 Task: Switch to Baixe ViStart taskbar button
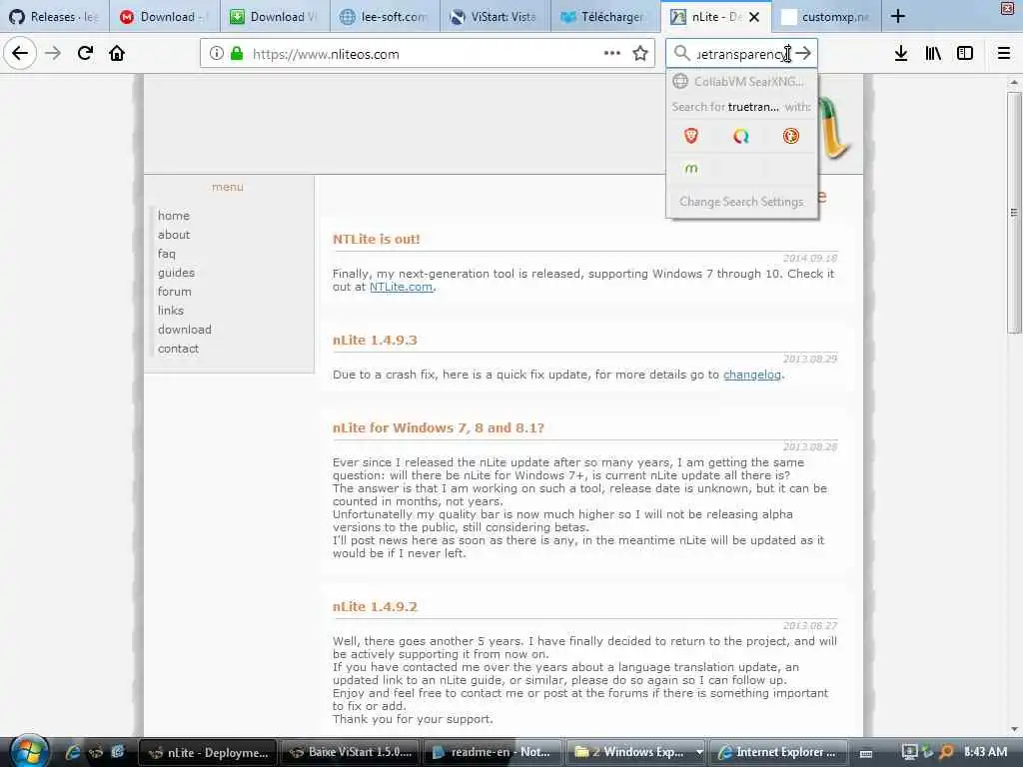point(351,753)
